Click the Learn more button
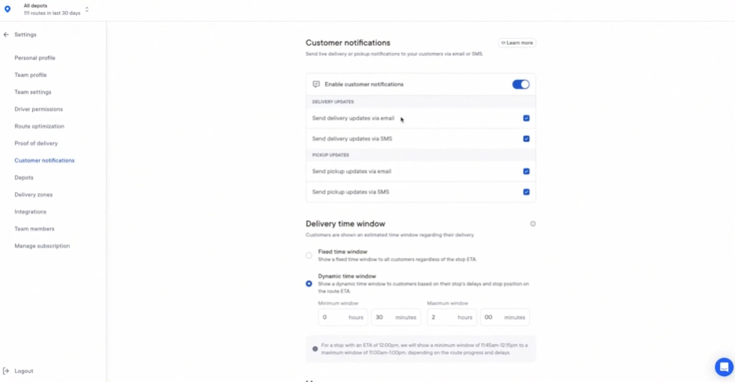735x382 pixels. point(516,43)
